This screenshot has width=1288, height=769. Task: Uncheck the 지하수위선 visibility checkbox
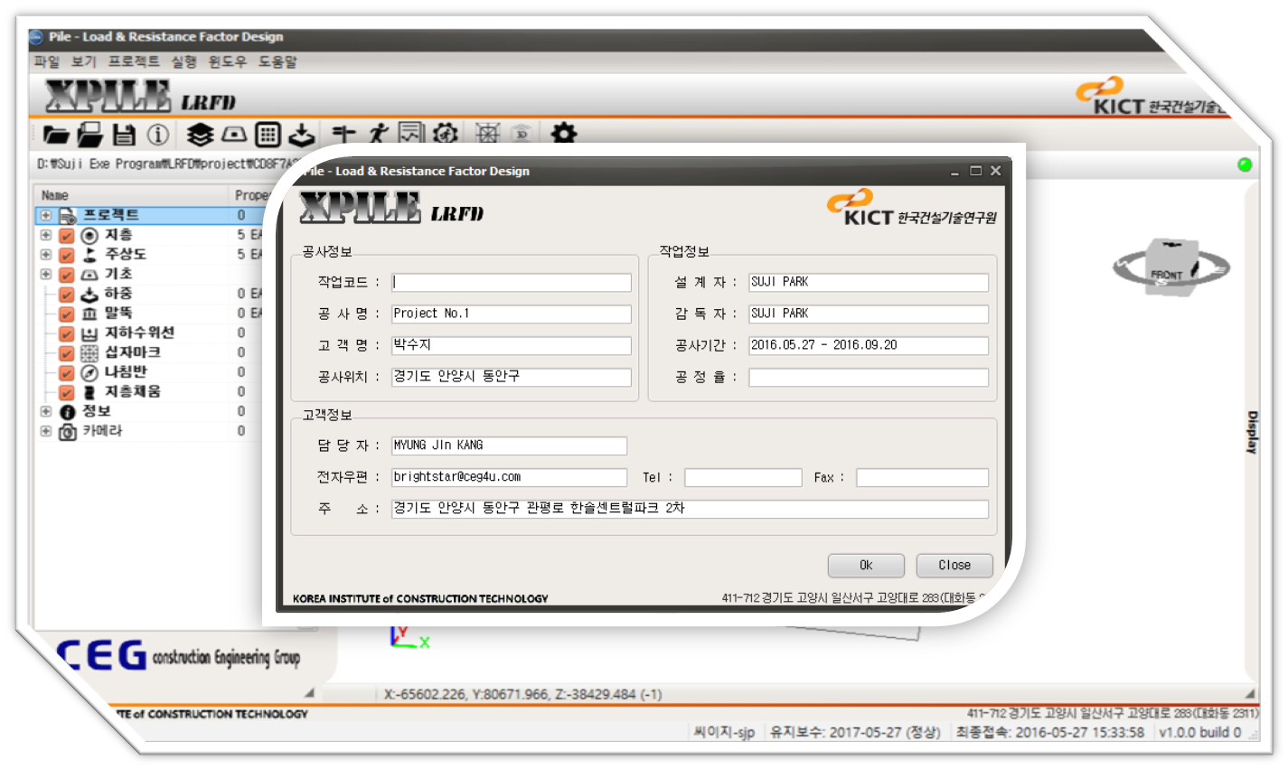click(66, 333)
